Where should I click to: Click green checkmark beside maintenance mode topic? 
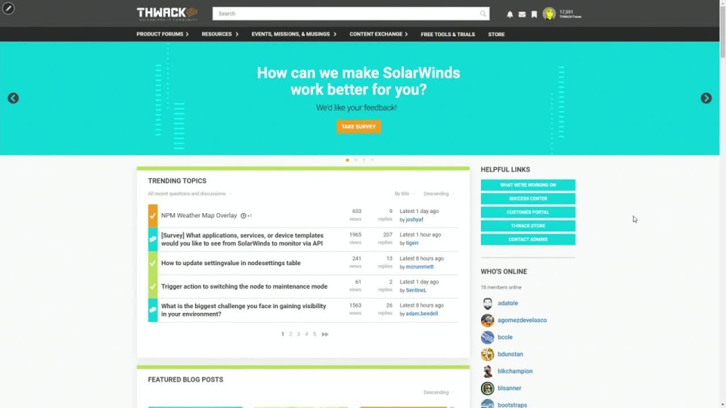153,286
